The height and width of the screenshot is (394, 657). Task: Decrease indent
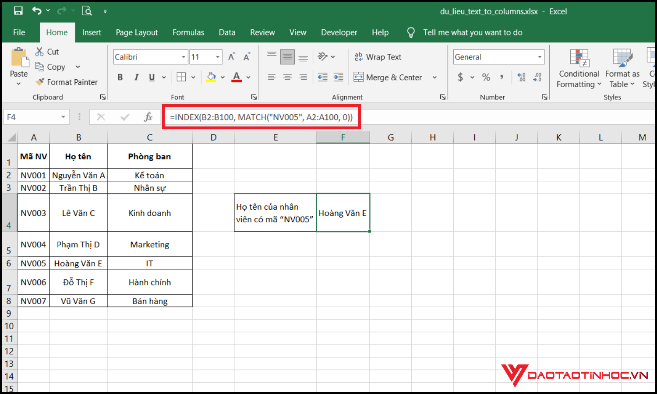pyautogui.click(x=322, y=77)
